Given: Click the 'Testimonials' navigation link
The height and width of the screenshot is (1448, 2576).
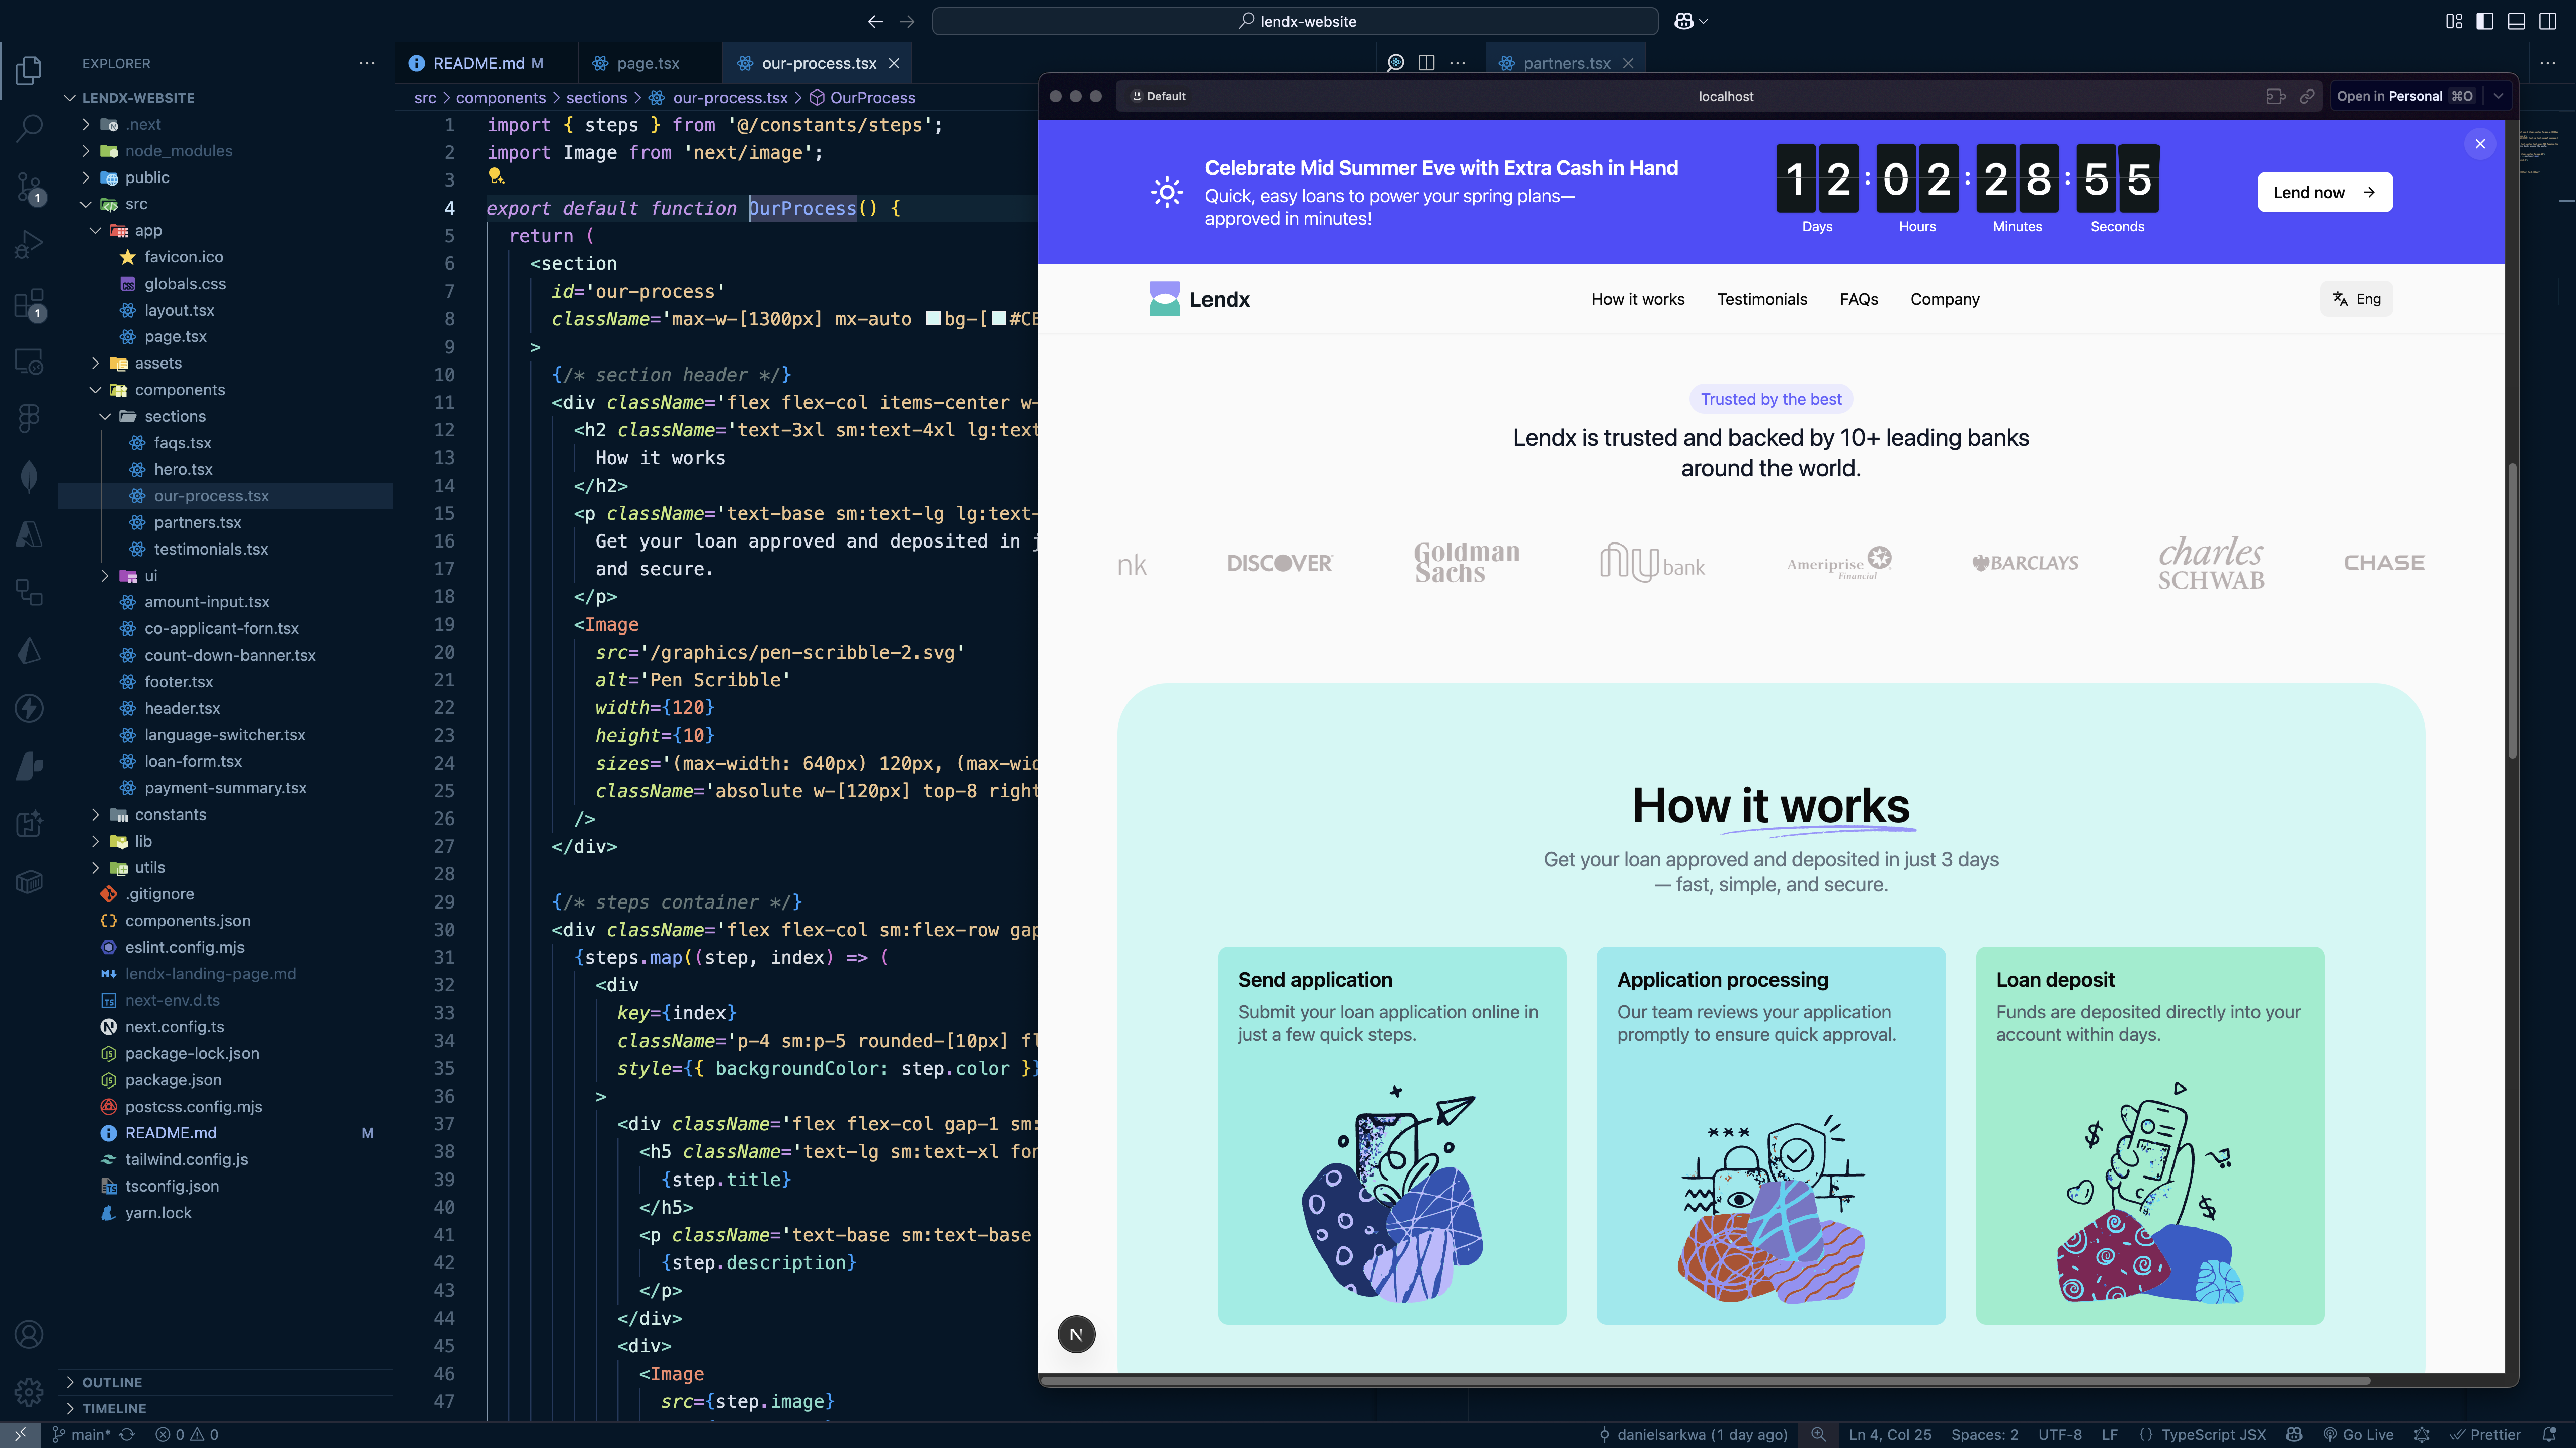Looking at the screenshot, I should click(x=1762, y=299).
